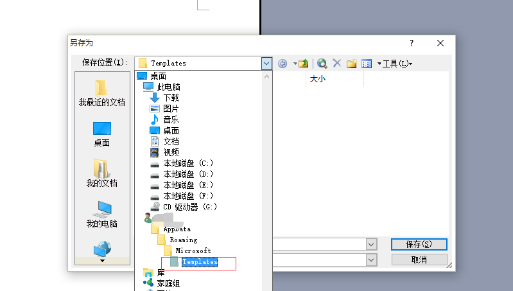Open network places globe icon
513x291 pixels.
[102, 249]
